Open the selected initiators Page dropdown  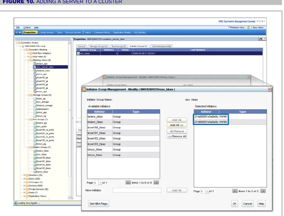[x=207, y=191]
